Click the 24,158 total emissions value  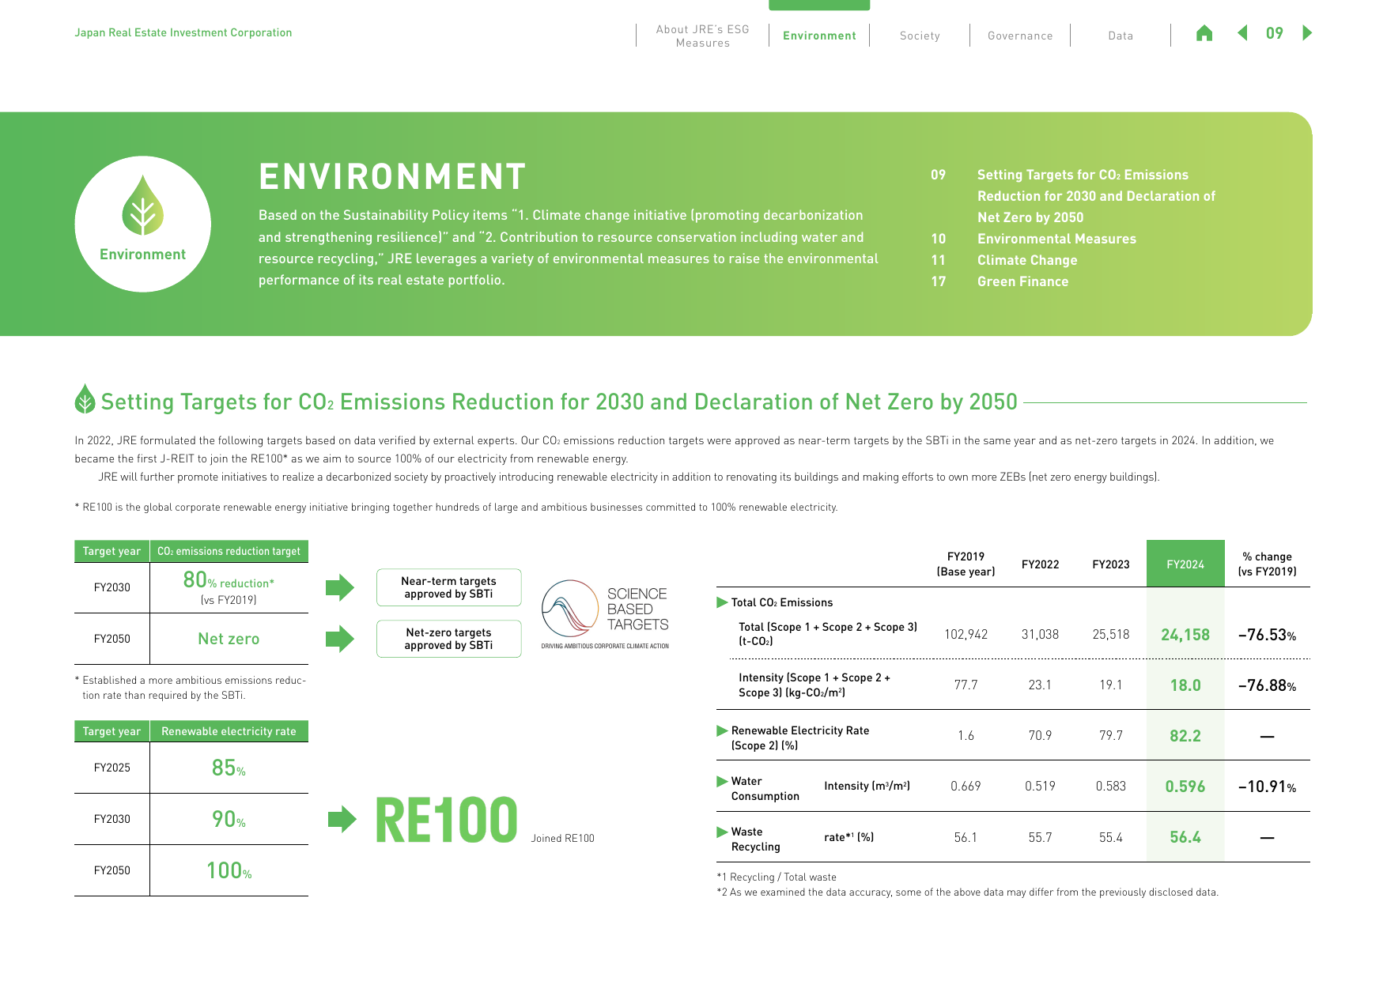point(1185,635)
